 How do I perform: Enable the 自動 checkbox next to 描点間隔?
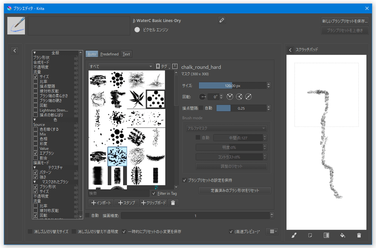(x=201, y=108)
